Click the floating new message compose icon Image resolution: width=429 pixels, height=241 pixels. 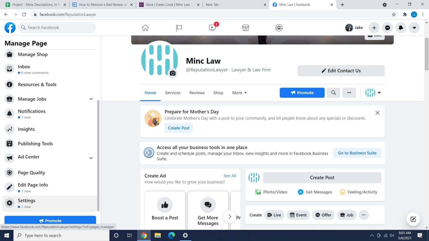coord(413,219)
